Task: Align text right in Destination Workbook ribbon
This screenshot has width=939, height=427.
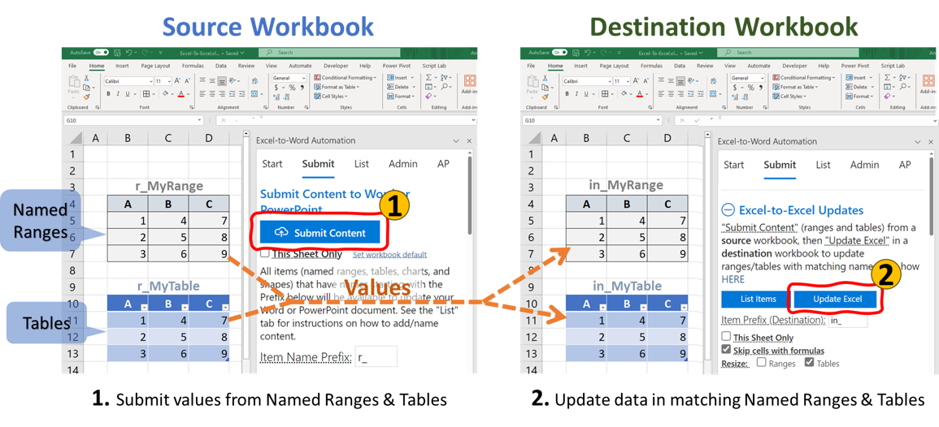Action: 681,94
